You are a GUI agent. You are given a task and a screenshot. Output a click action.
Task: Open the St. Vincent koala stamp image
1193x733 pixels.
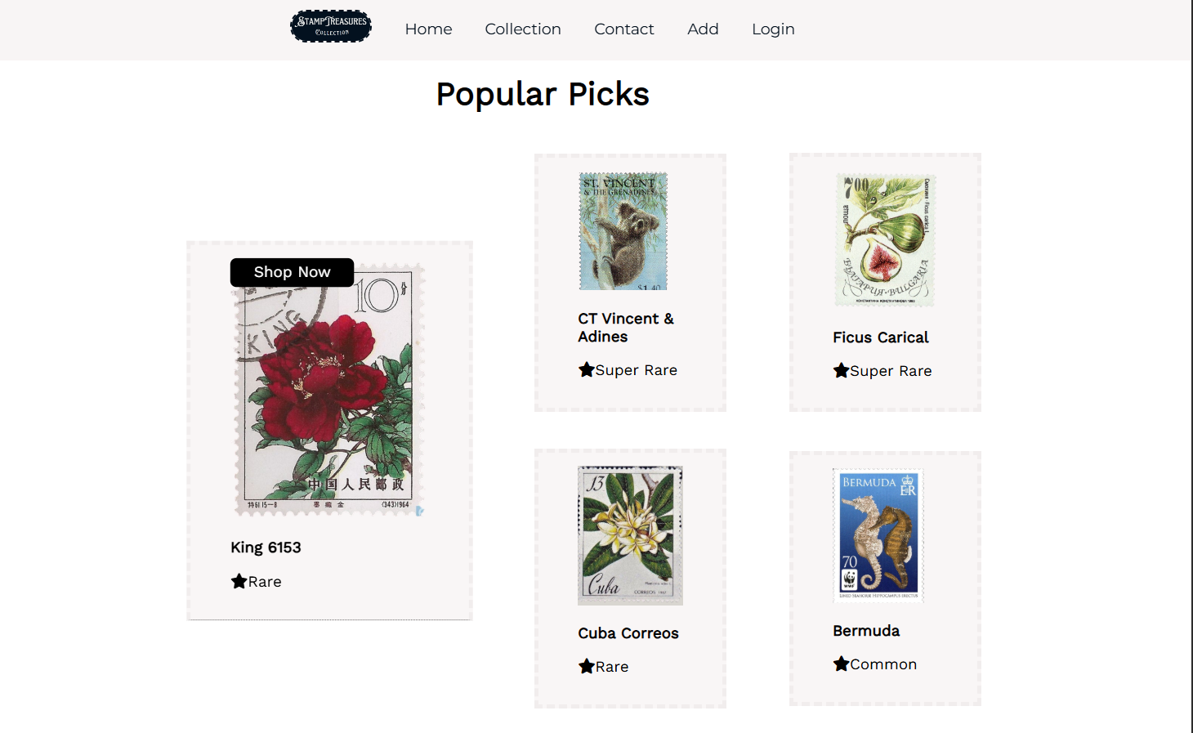623,231
